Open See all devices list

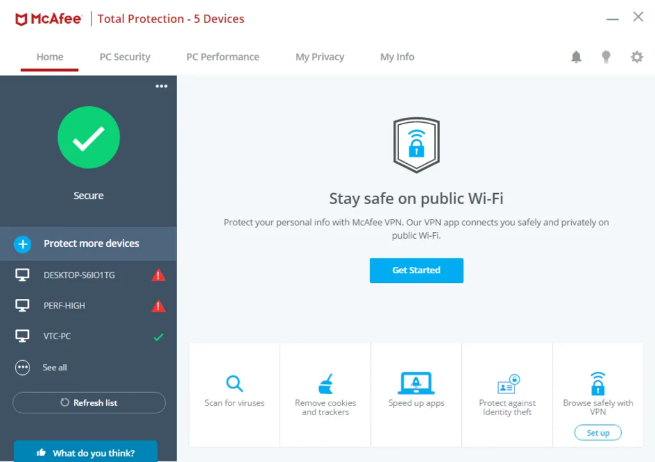(54, 367)
